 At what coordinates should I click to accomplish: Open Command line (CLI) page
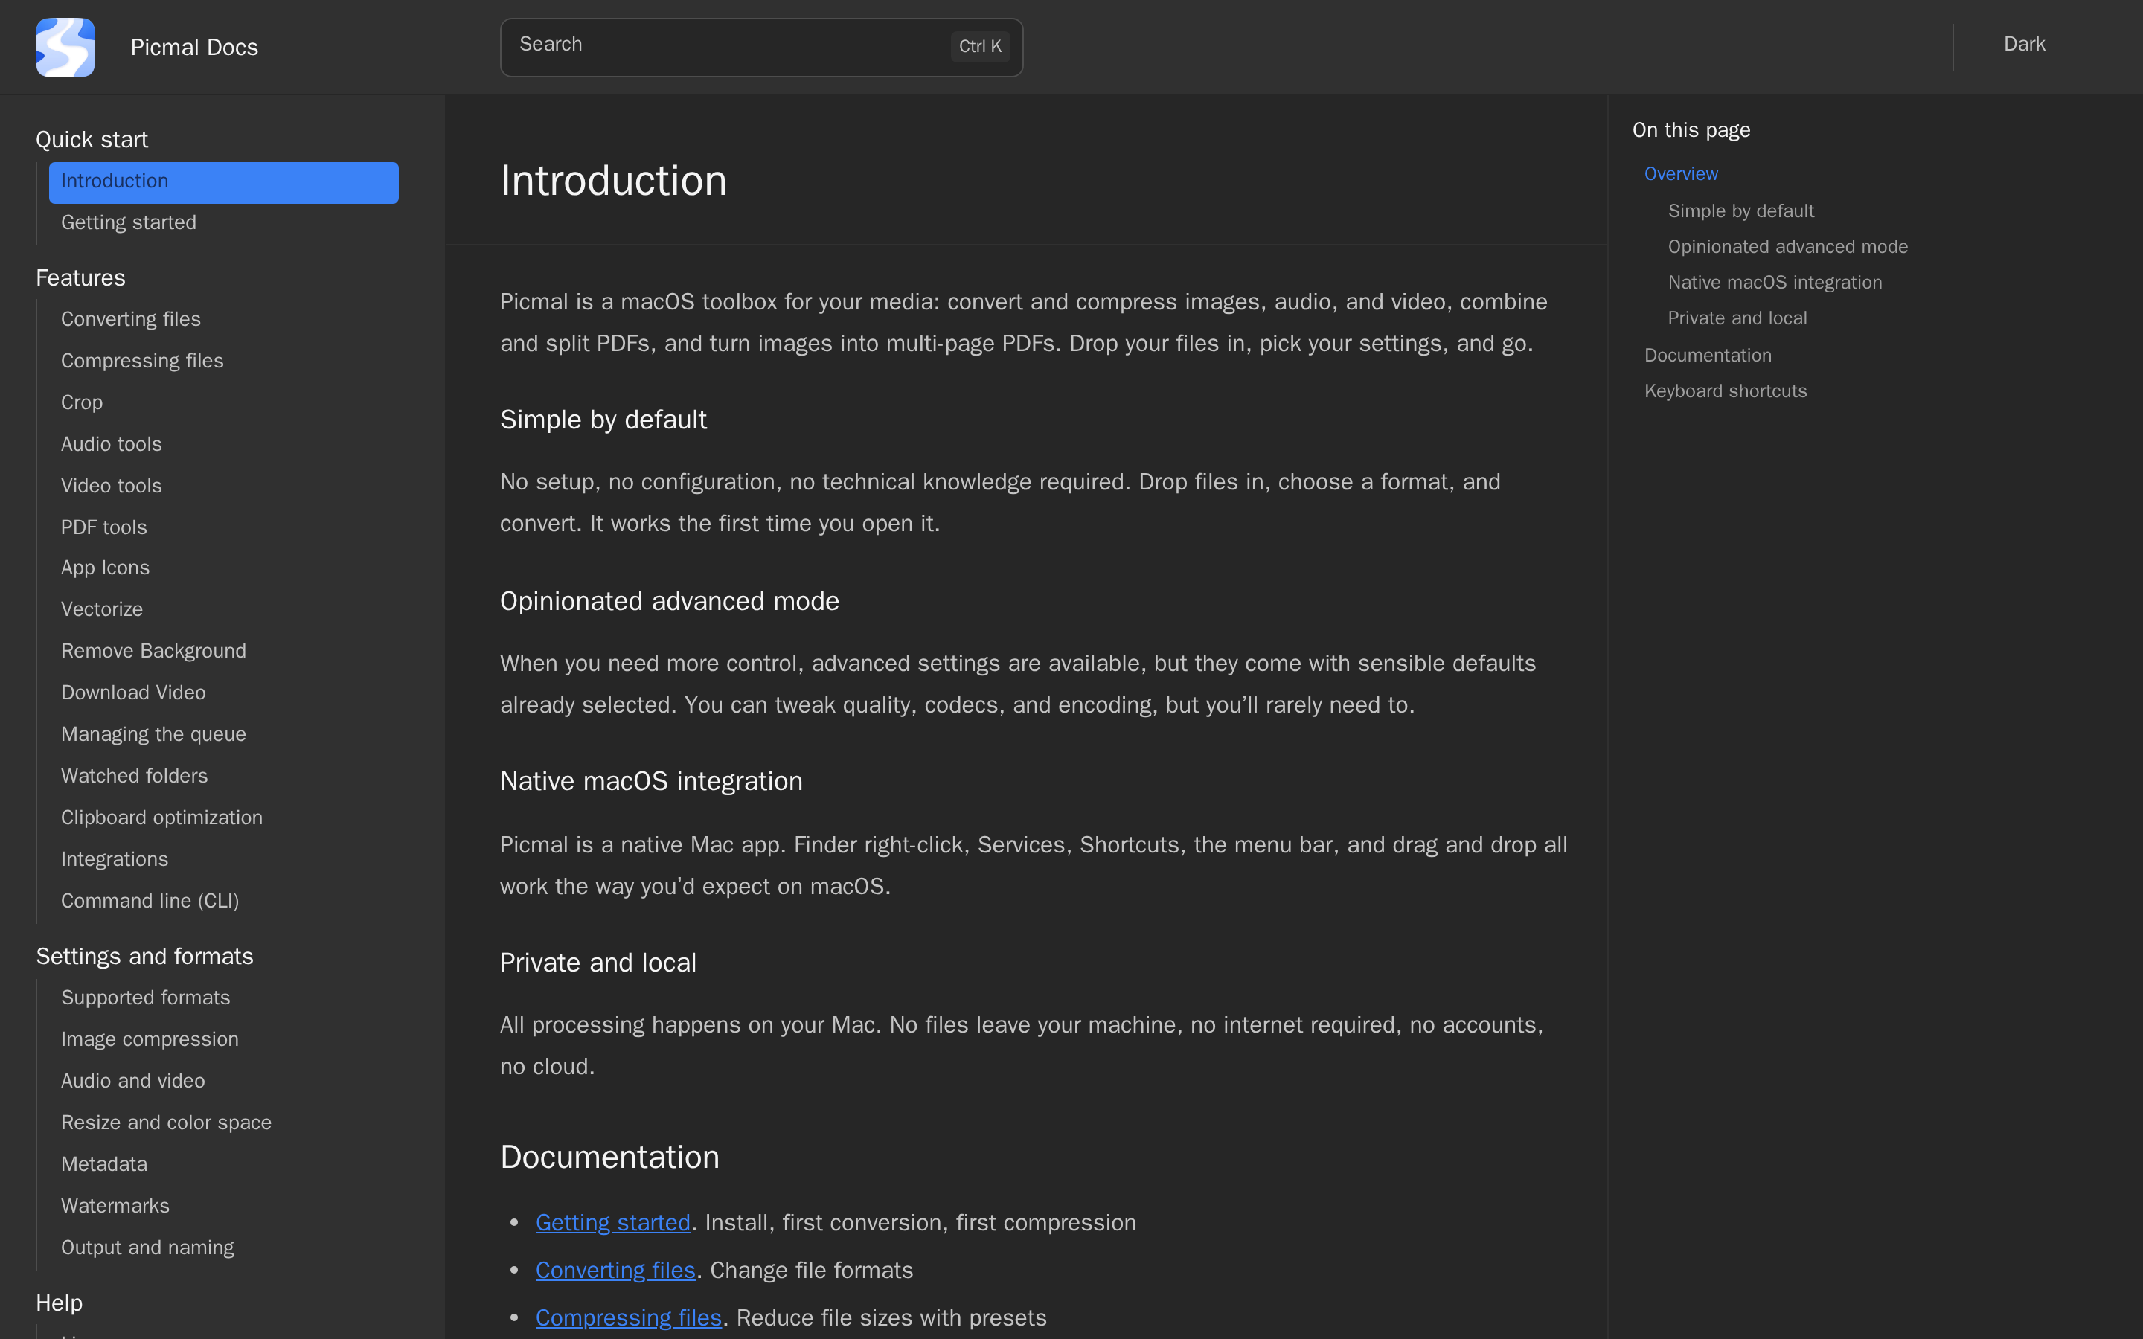click(x=150, y=901)
